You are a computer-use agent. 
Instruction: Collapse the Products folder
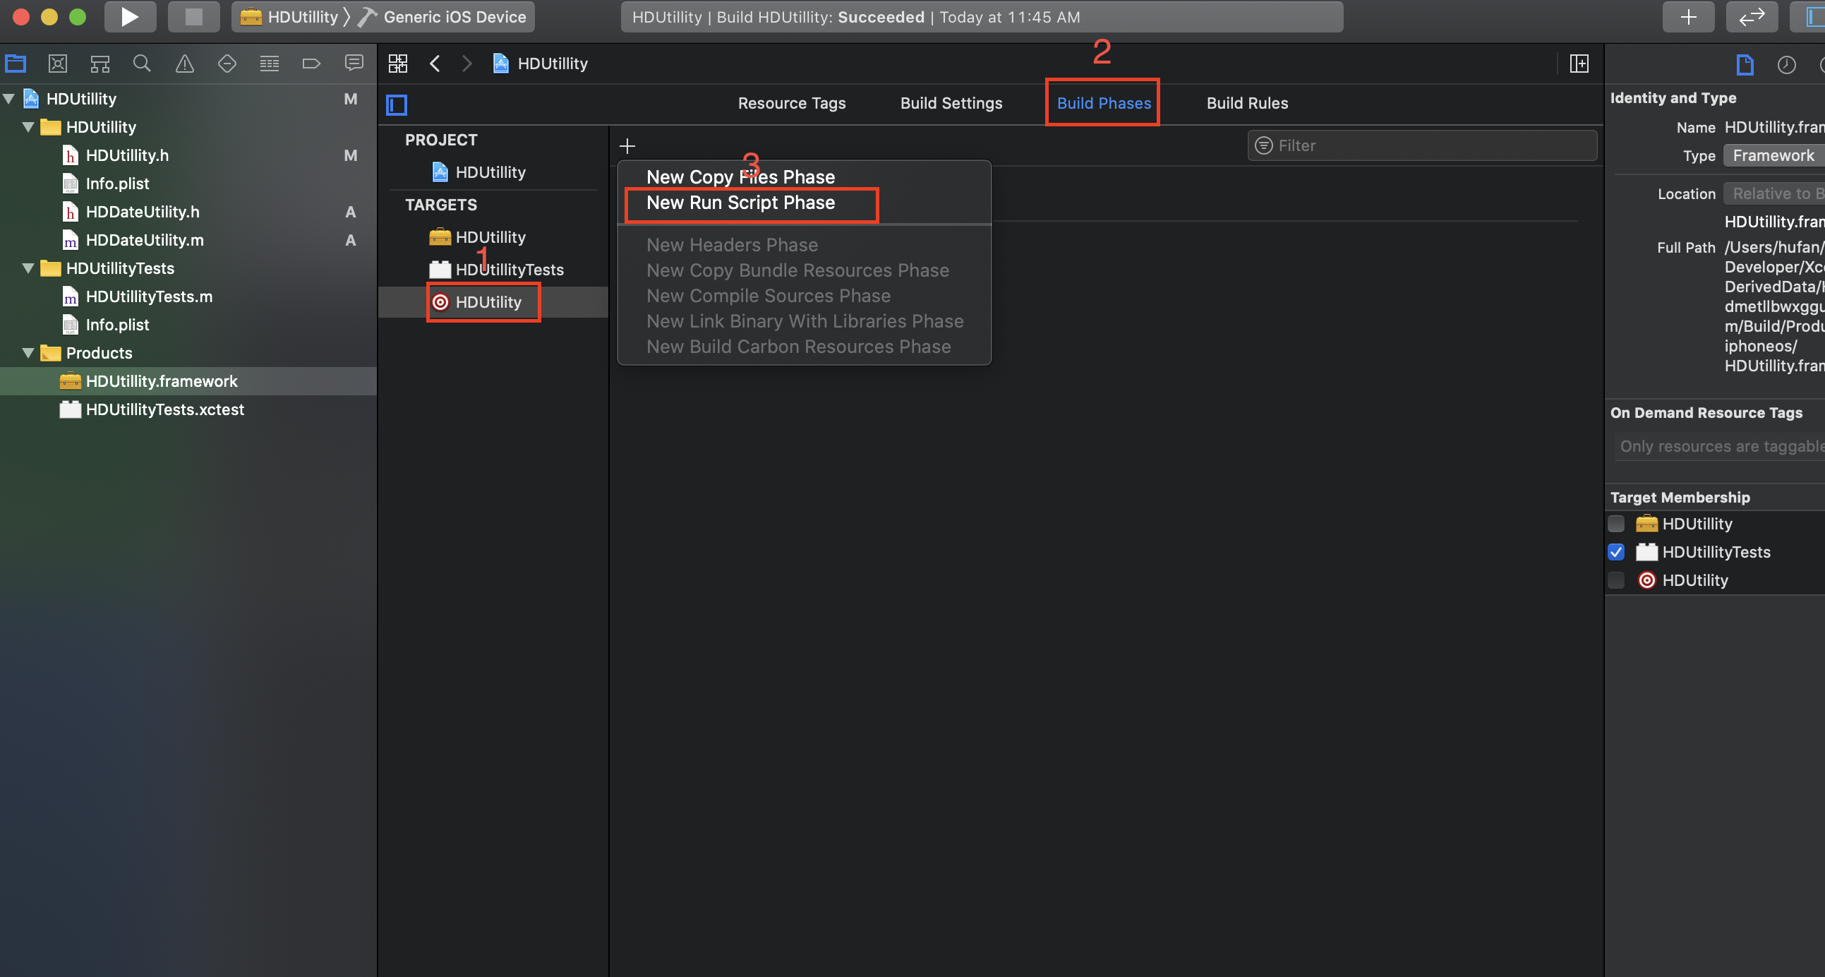pos(28,353)
